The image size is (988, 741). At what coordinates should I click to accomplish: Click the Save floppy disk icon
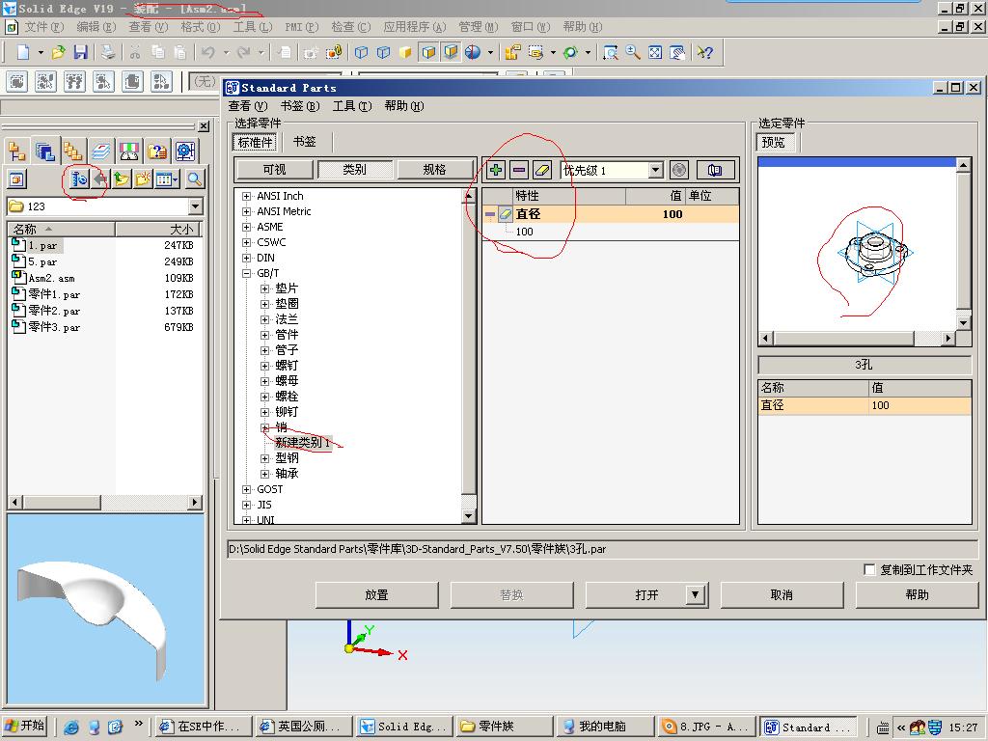[80, 52]
